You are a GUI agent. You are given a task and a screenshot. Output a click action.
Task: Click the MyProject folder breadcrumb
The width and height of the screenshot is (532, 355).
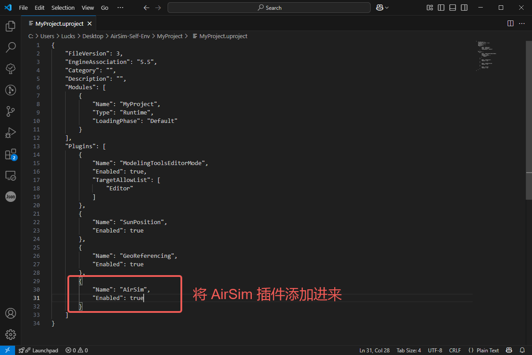170,36
